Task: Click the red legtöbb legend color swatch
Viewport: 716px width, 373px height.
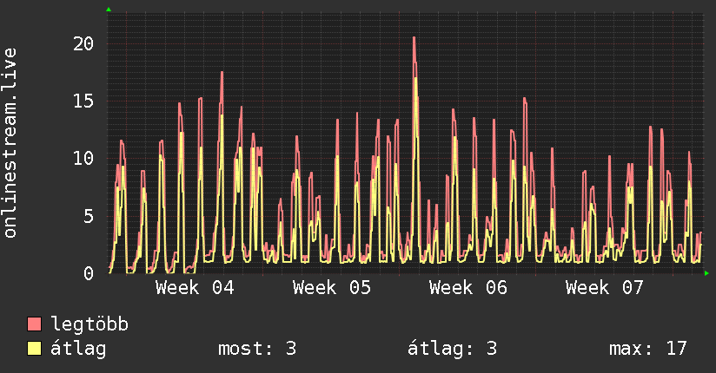Action: 35,324
